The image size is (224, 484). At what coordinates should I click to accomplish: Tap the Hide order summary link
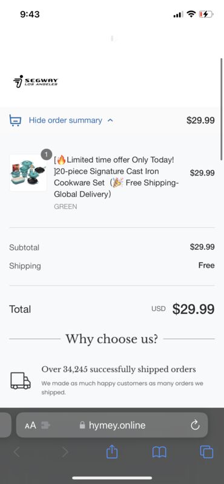click(65, 120)
